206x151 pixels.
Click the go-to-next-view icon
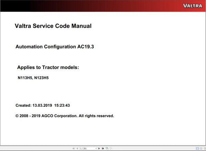click(110, 149)
